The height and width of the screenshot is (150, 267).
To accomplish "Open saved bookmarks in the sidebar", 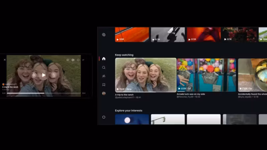I will click(104, 85).
